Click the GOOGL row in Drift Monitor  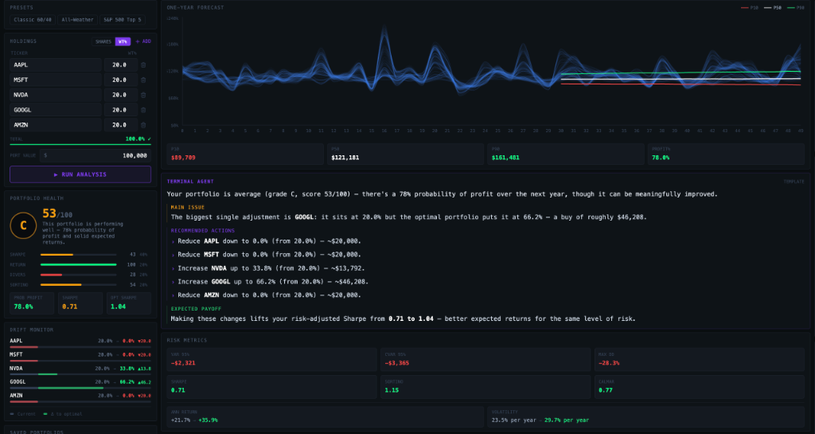80,384
